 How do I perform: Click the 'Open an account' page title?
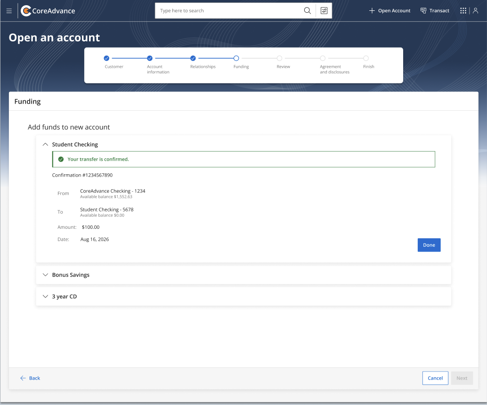point(54,38)
